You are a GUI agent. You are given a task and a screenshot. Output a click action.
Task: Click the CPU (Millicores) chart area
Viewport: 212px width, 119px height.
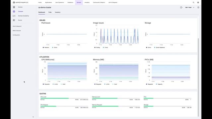[67, 71]
